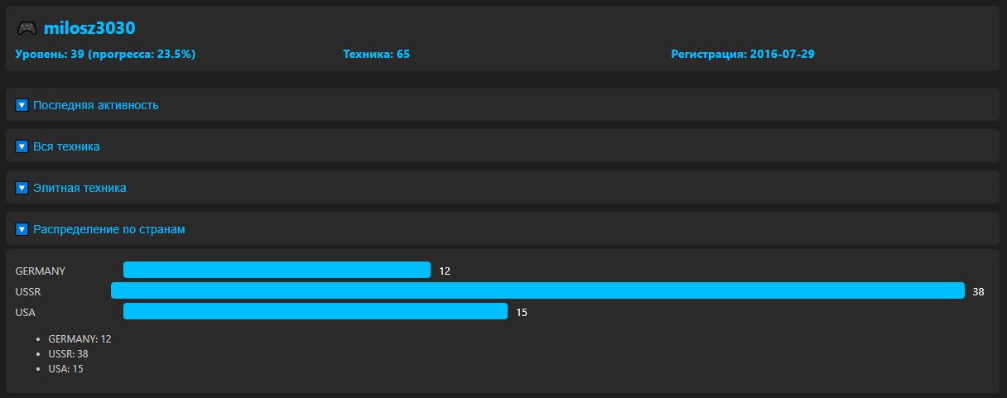Click the arrow icon next to Элитная техника
The image size is (1007, 398).
click(22, 188)
